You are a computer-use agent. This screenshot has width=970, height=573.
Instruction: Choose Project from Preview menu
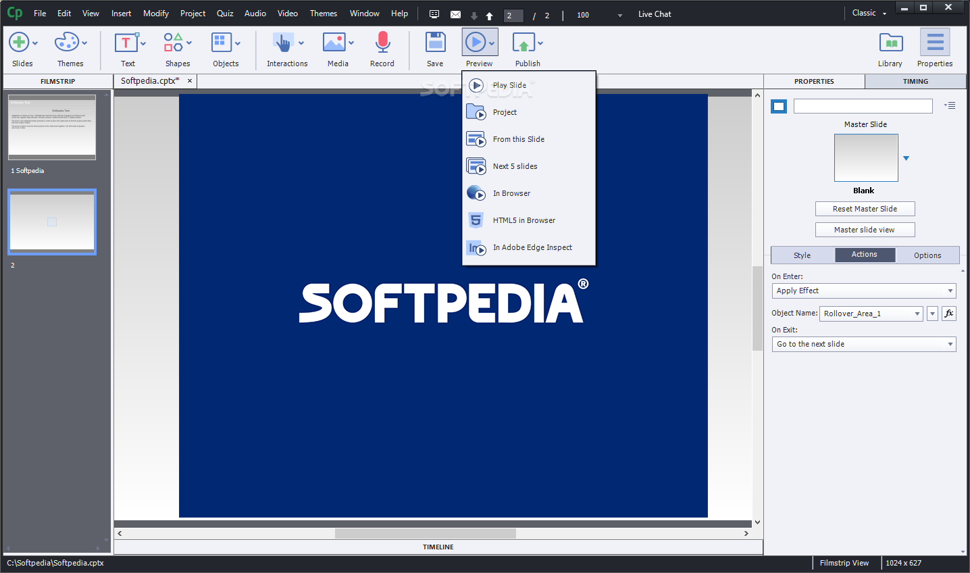pos(528,112)
